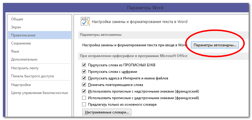
Task: Select the Правописание sidebar item
Action: [x=23, y=35]
